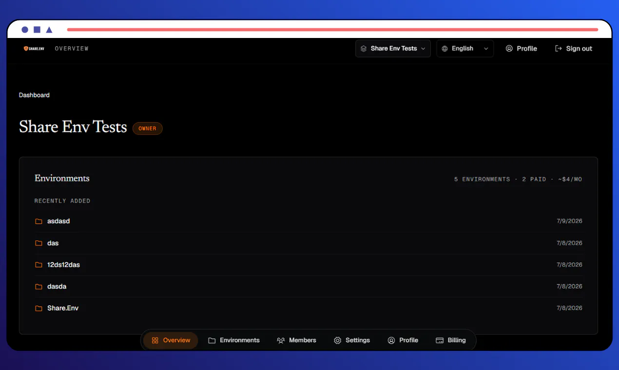Click the sign out arrow icon
This screenshot has width=619, height=370.
pos(559,49)
